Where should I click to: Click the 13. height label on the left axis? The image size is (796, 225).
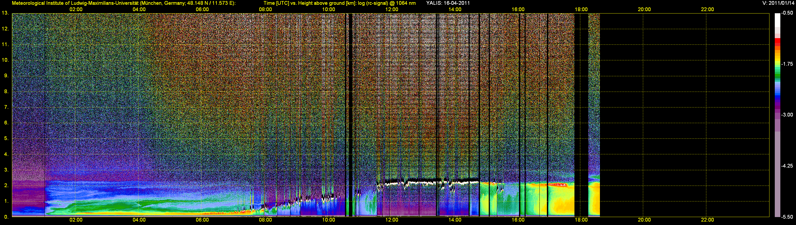click(x=5, y=13)
